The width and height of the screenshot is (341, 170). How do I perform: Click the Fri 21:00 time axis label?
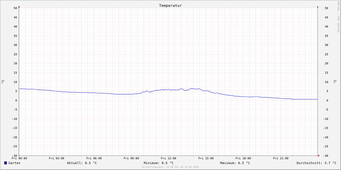click(281, 158)
